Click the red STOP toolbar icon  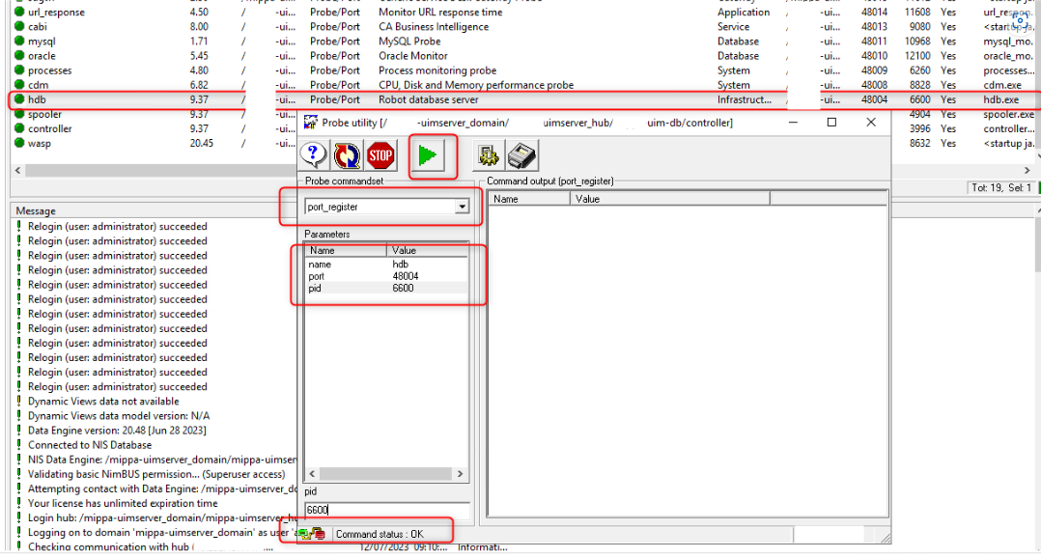(x=380, y=155)
